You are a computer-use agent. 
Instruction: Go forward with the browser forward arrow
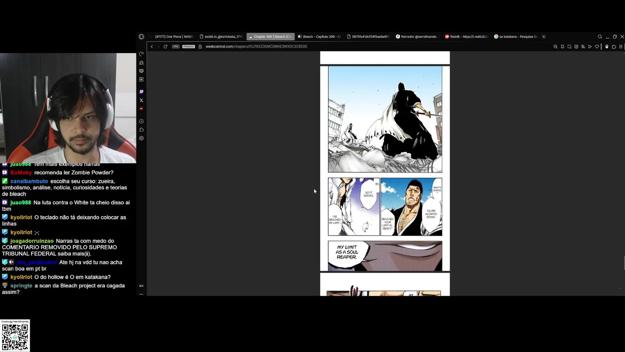(x=158, y=46)
